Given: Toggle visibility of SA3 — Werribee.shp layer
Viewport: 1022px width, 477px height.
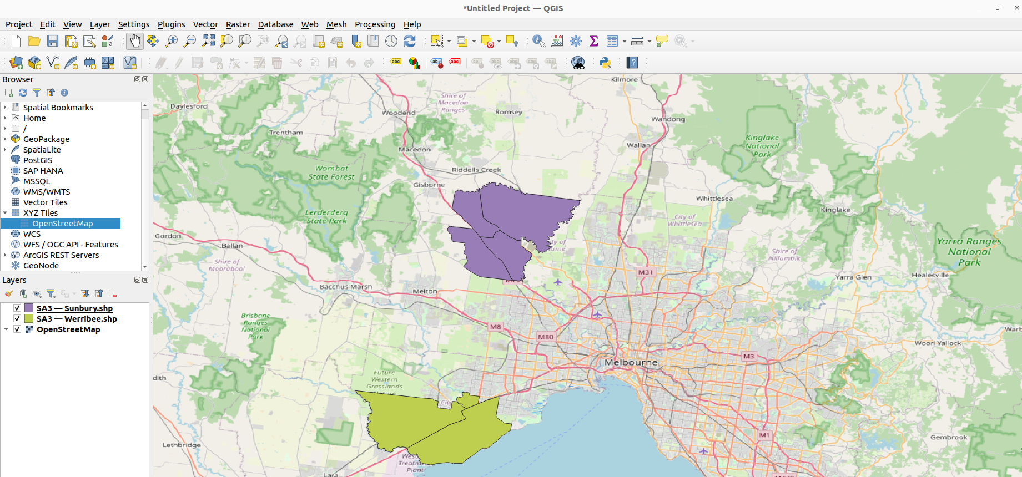Looking at the screenshot, I should 17,319.
